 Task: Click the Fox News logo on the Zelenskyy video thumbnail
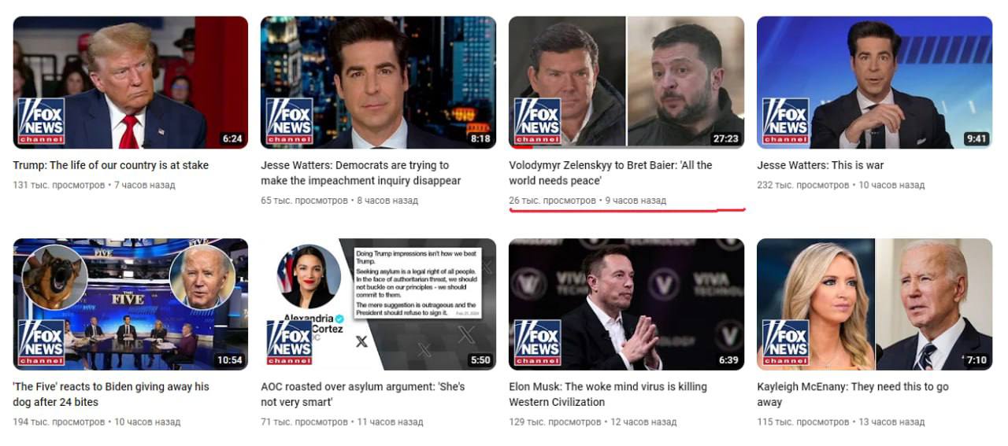point(537,121)
